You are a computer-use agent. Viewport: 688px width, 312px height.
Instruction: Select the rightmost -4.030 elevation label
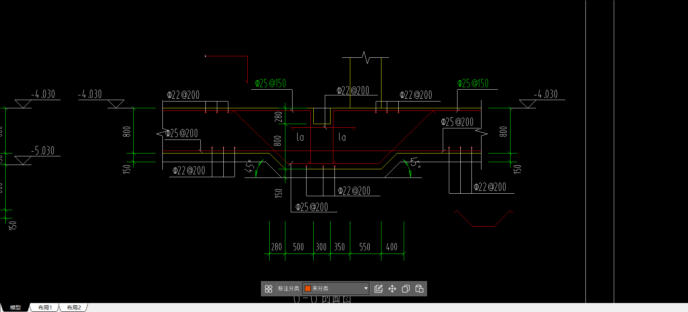click(546, 94)
